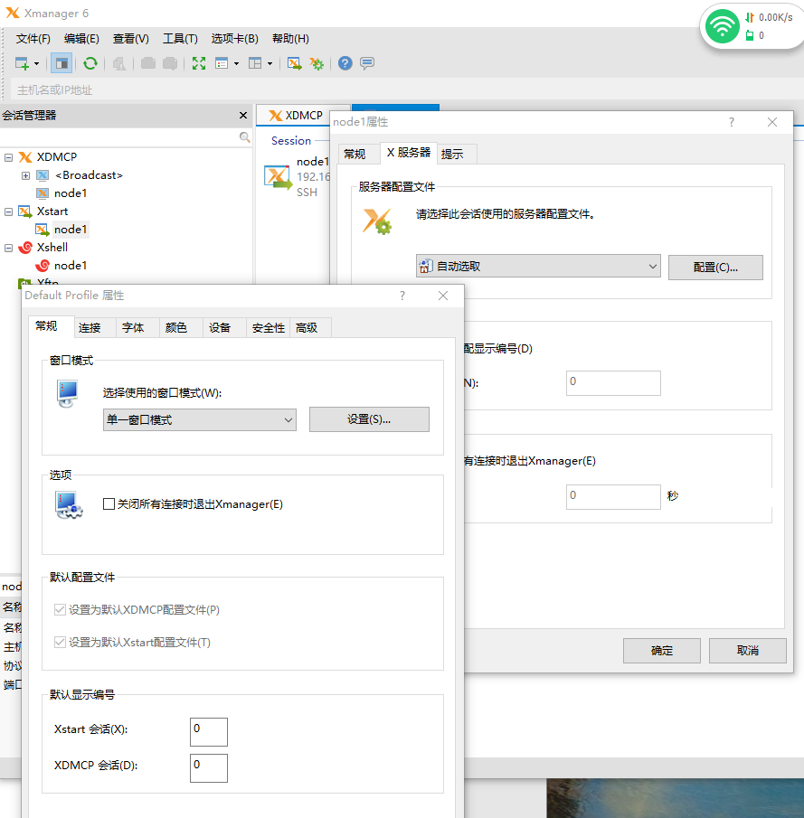Open the 单一窗口模式 window mode dropdown
Image resolution: width=804 pixels, height=818 pixels.
(200, 420)
